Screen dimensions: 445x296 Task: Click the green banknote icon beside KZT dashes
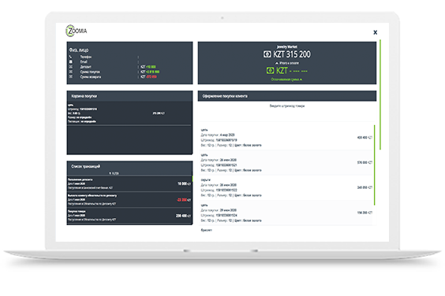(270, 71)
